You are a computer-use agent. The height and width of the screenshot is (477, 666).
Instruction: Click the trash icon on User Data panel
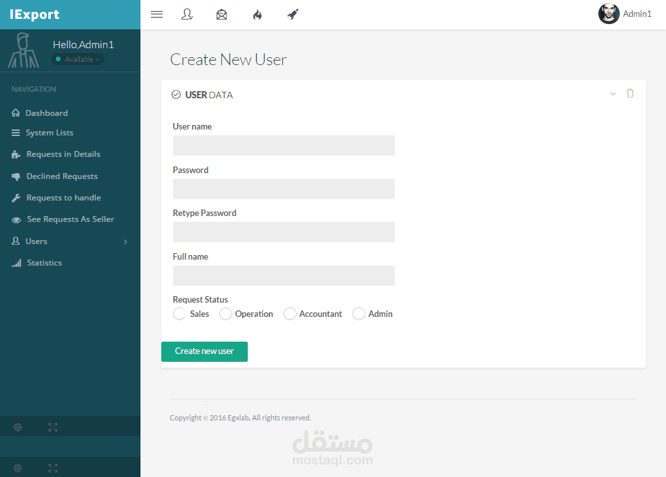[x=630, y=93]
